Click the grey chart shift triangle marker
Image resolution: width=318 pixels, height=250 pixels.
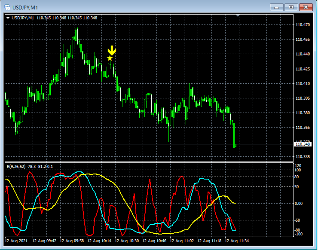click(x=238, y=15)
